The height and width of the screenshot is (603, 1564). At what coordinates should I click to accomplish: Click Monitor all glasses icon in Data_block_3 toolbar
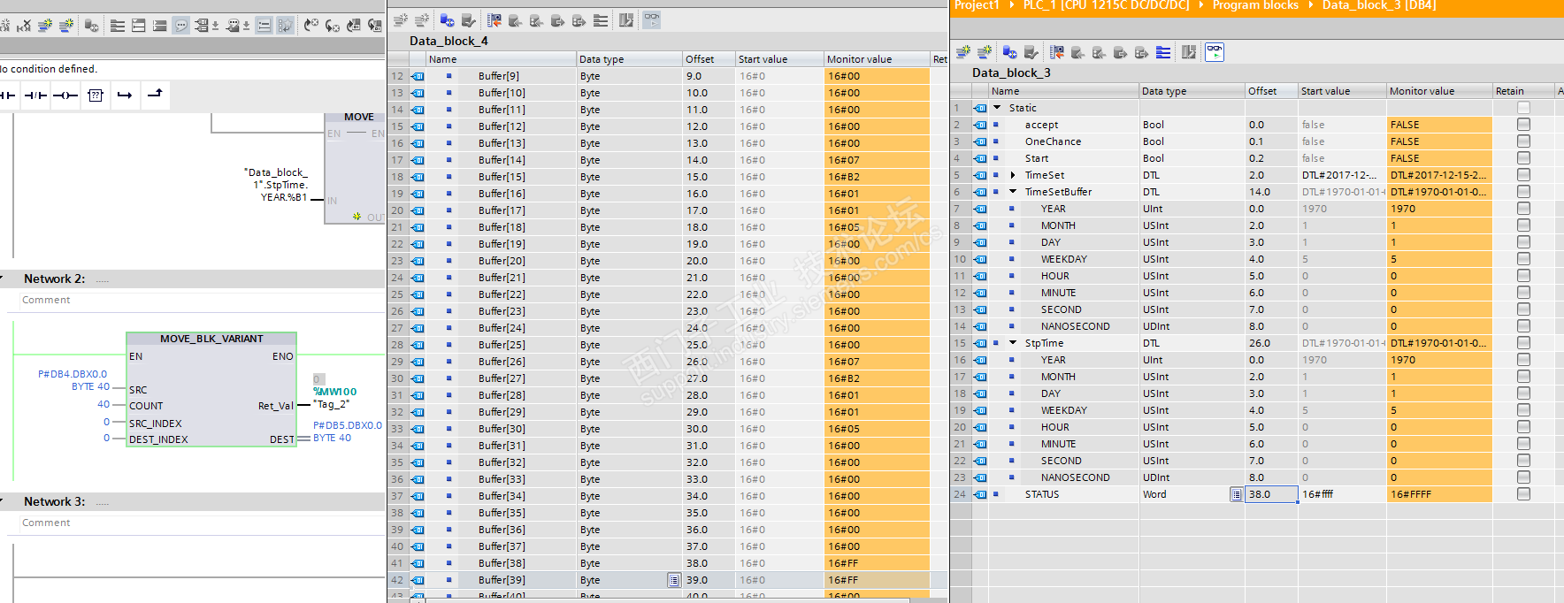(x=1215, y=52)
